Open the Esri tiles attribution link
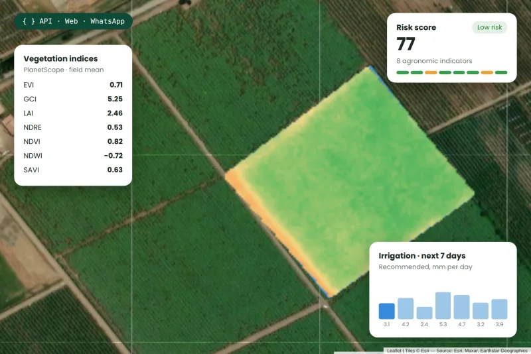Viewport: 531px width, 354px height. coord(425,351)
